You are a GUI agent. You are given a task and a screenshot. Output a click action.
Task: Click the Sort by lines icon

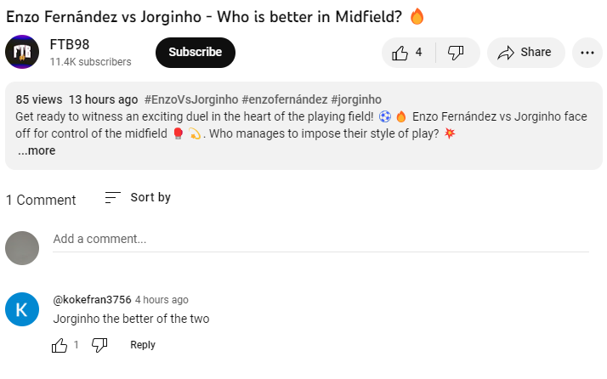pos(113,197)
